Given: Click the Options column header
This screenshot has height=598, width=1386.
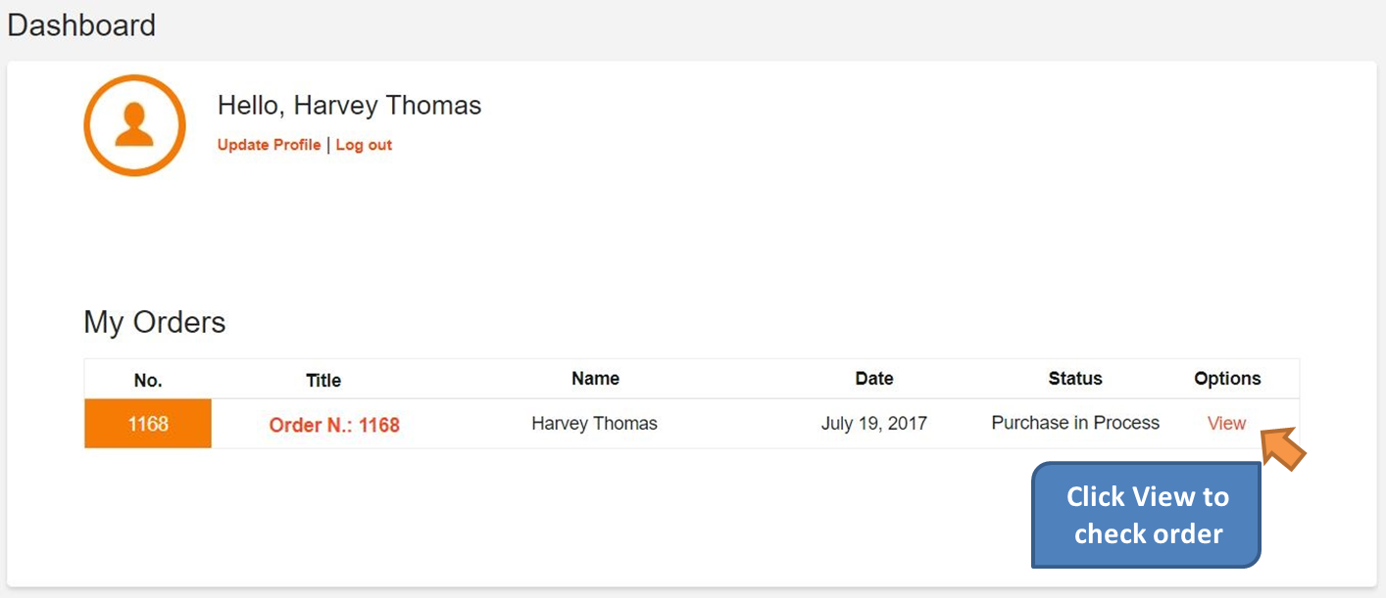Looking at the screenshot, I should (1227, 378).
